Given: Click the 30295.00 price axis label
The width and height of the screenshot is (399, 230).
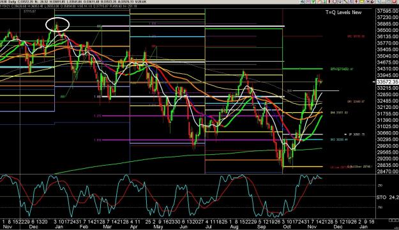Looking at the screenshot, I should pyautogui.click(x=388, y=140).
